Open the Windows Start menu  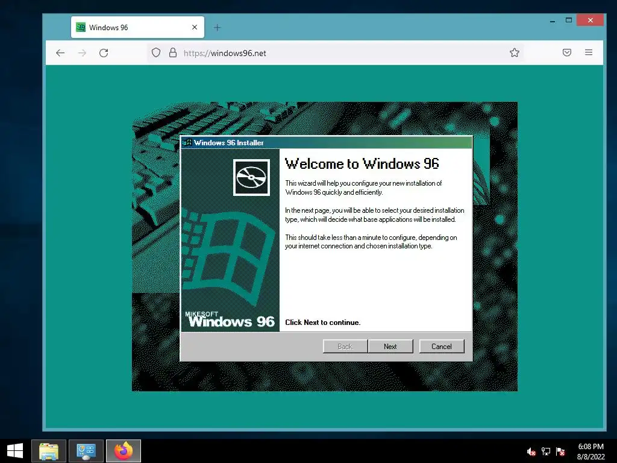(x=15, y=451)
